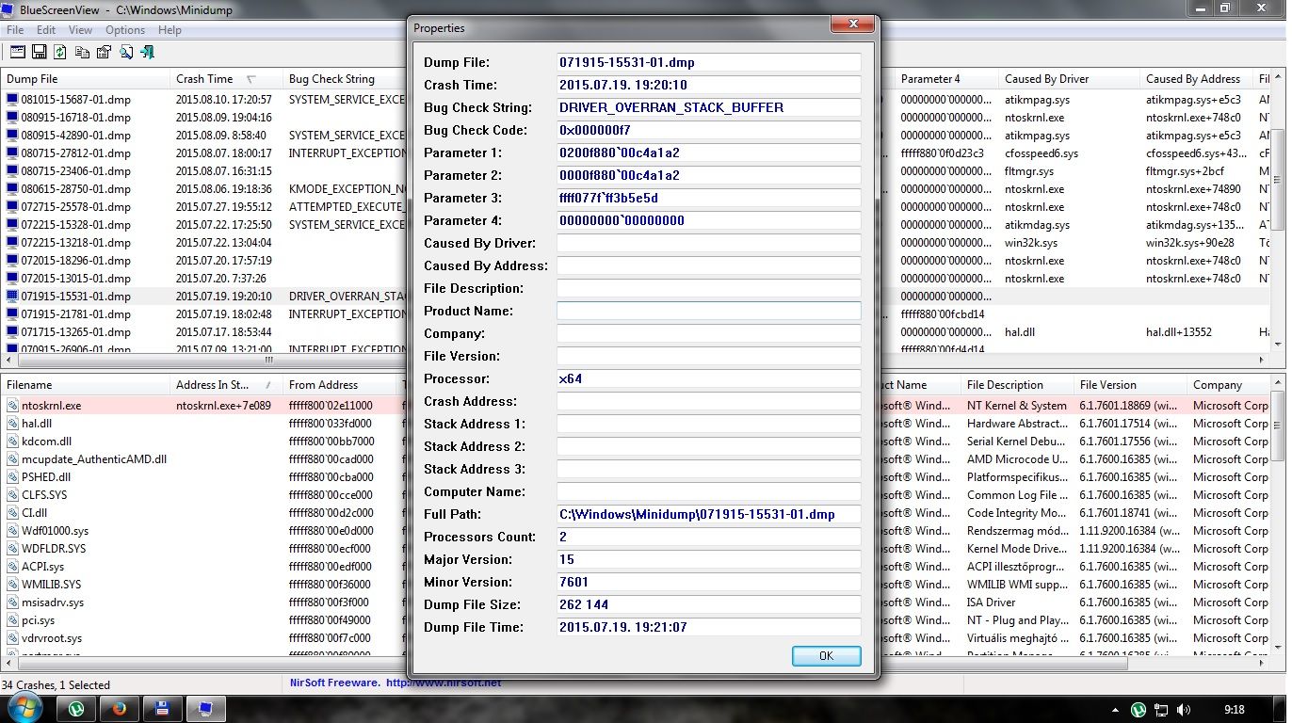Click icon beside 072215-13218-01.dmp
The height and width of the screenshot is (723, 1292).
pyautogui.click(x=12, y=242)
